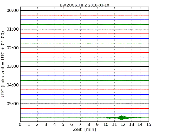This screenshot has width=169, height=135.
Task: Click x-axis tick label 10
Action: coord(106,125)
